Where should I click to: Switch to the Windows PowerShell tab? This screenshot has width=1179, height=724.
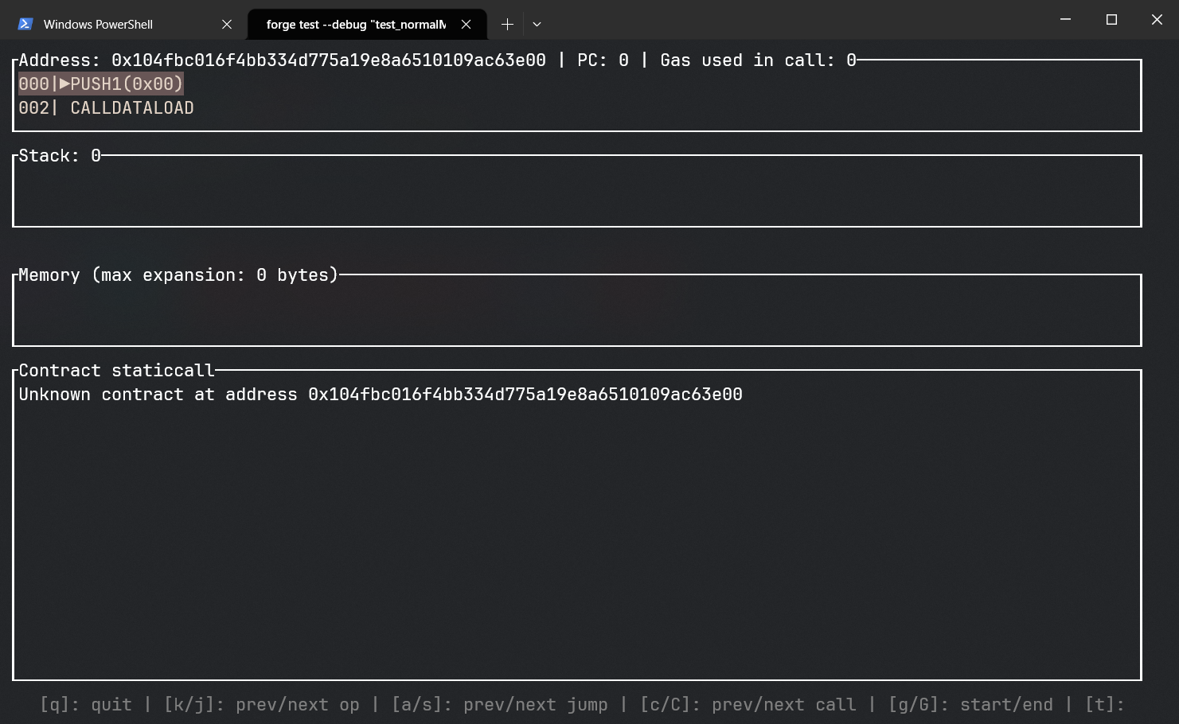click(123, 24)
